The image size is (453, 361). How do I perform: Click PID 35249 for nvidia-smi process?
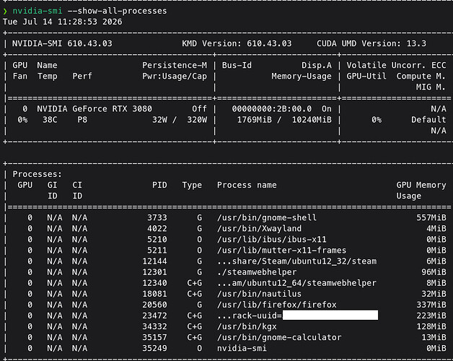(154, 348)
